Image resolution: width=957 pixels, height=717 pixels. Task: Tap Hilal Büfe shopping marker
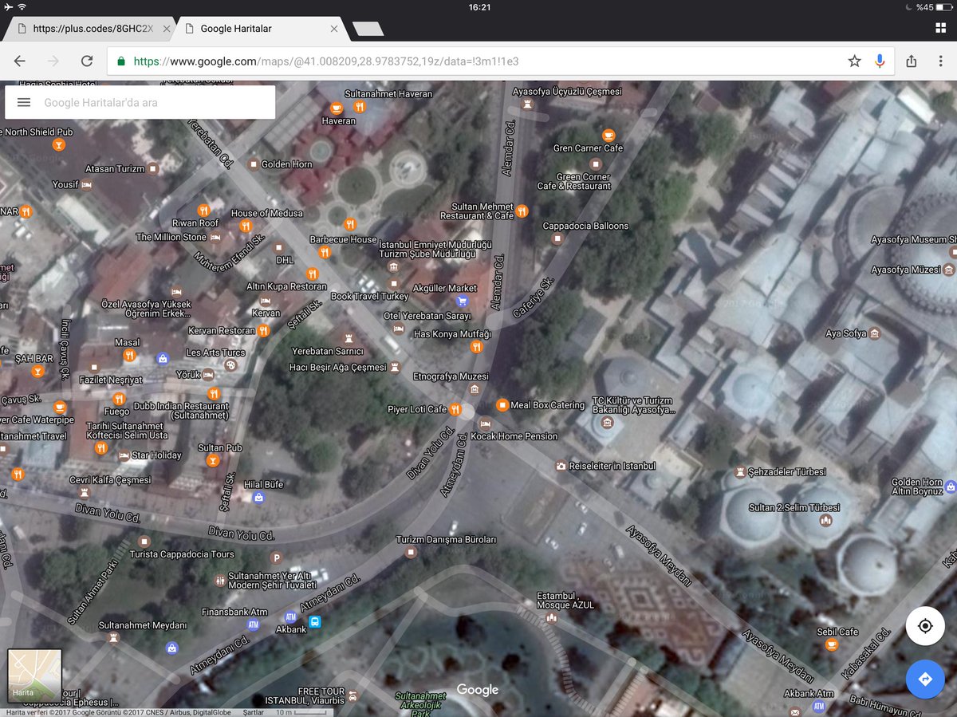tap(258, 498)
